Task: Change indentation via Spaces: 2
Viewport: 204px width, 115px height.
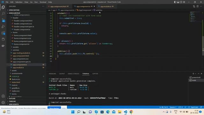Action: click(x=173, y=107)
